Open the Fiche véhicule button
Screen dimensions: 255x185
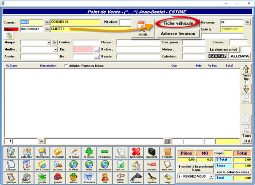click(x=178, y=23)
